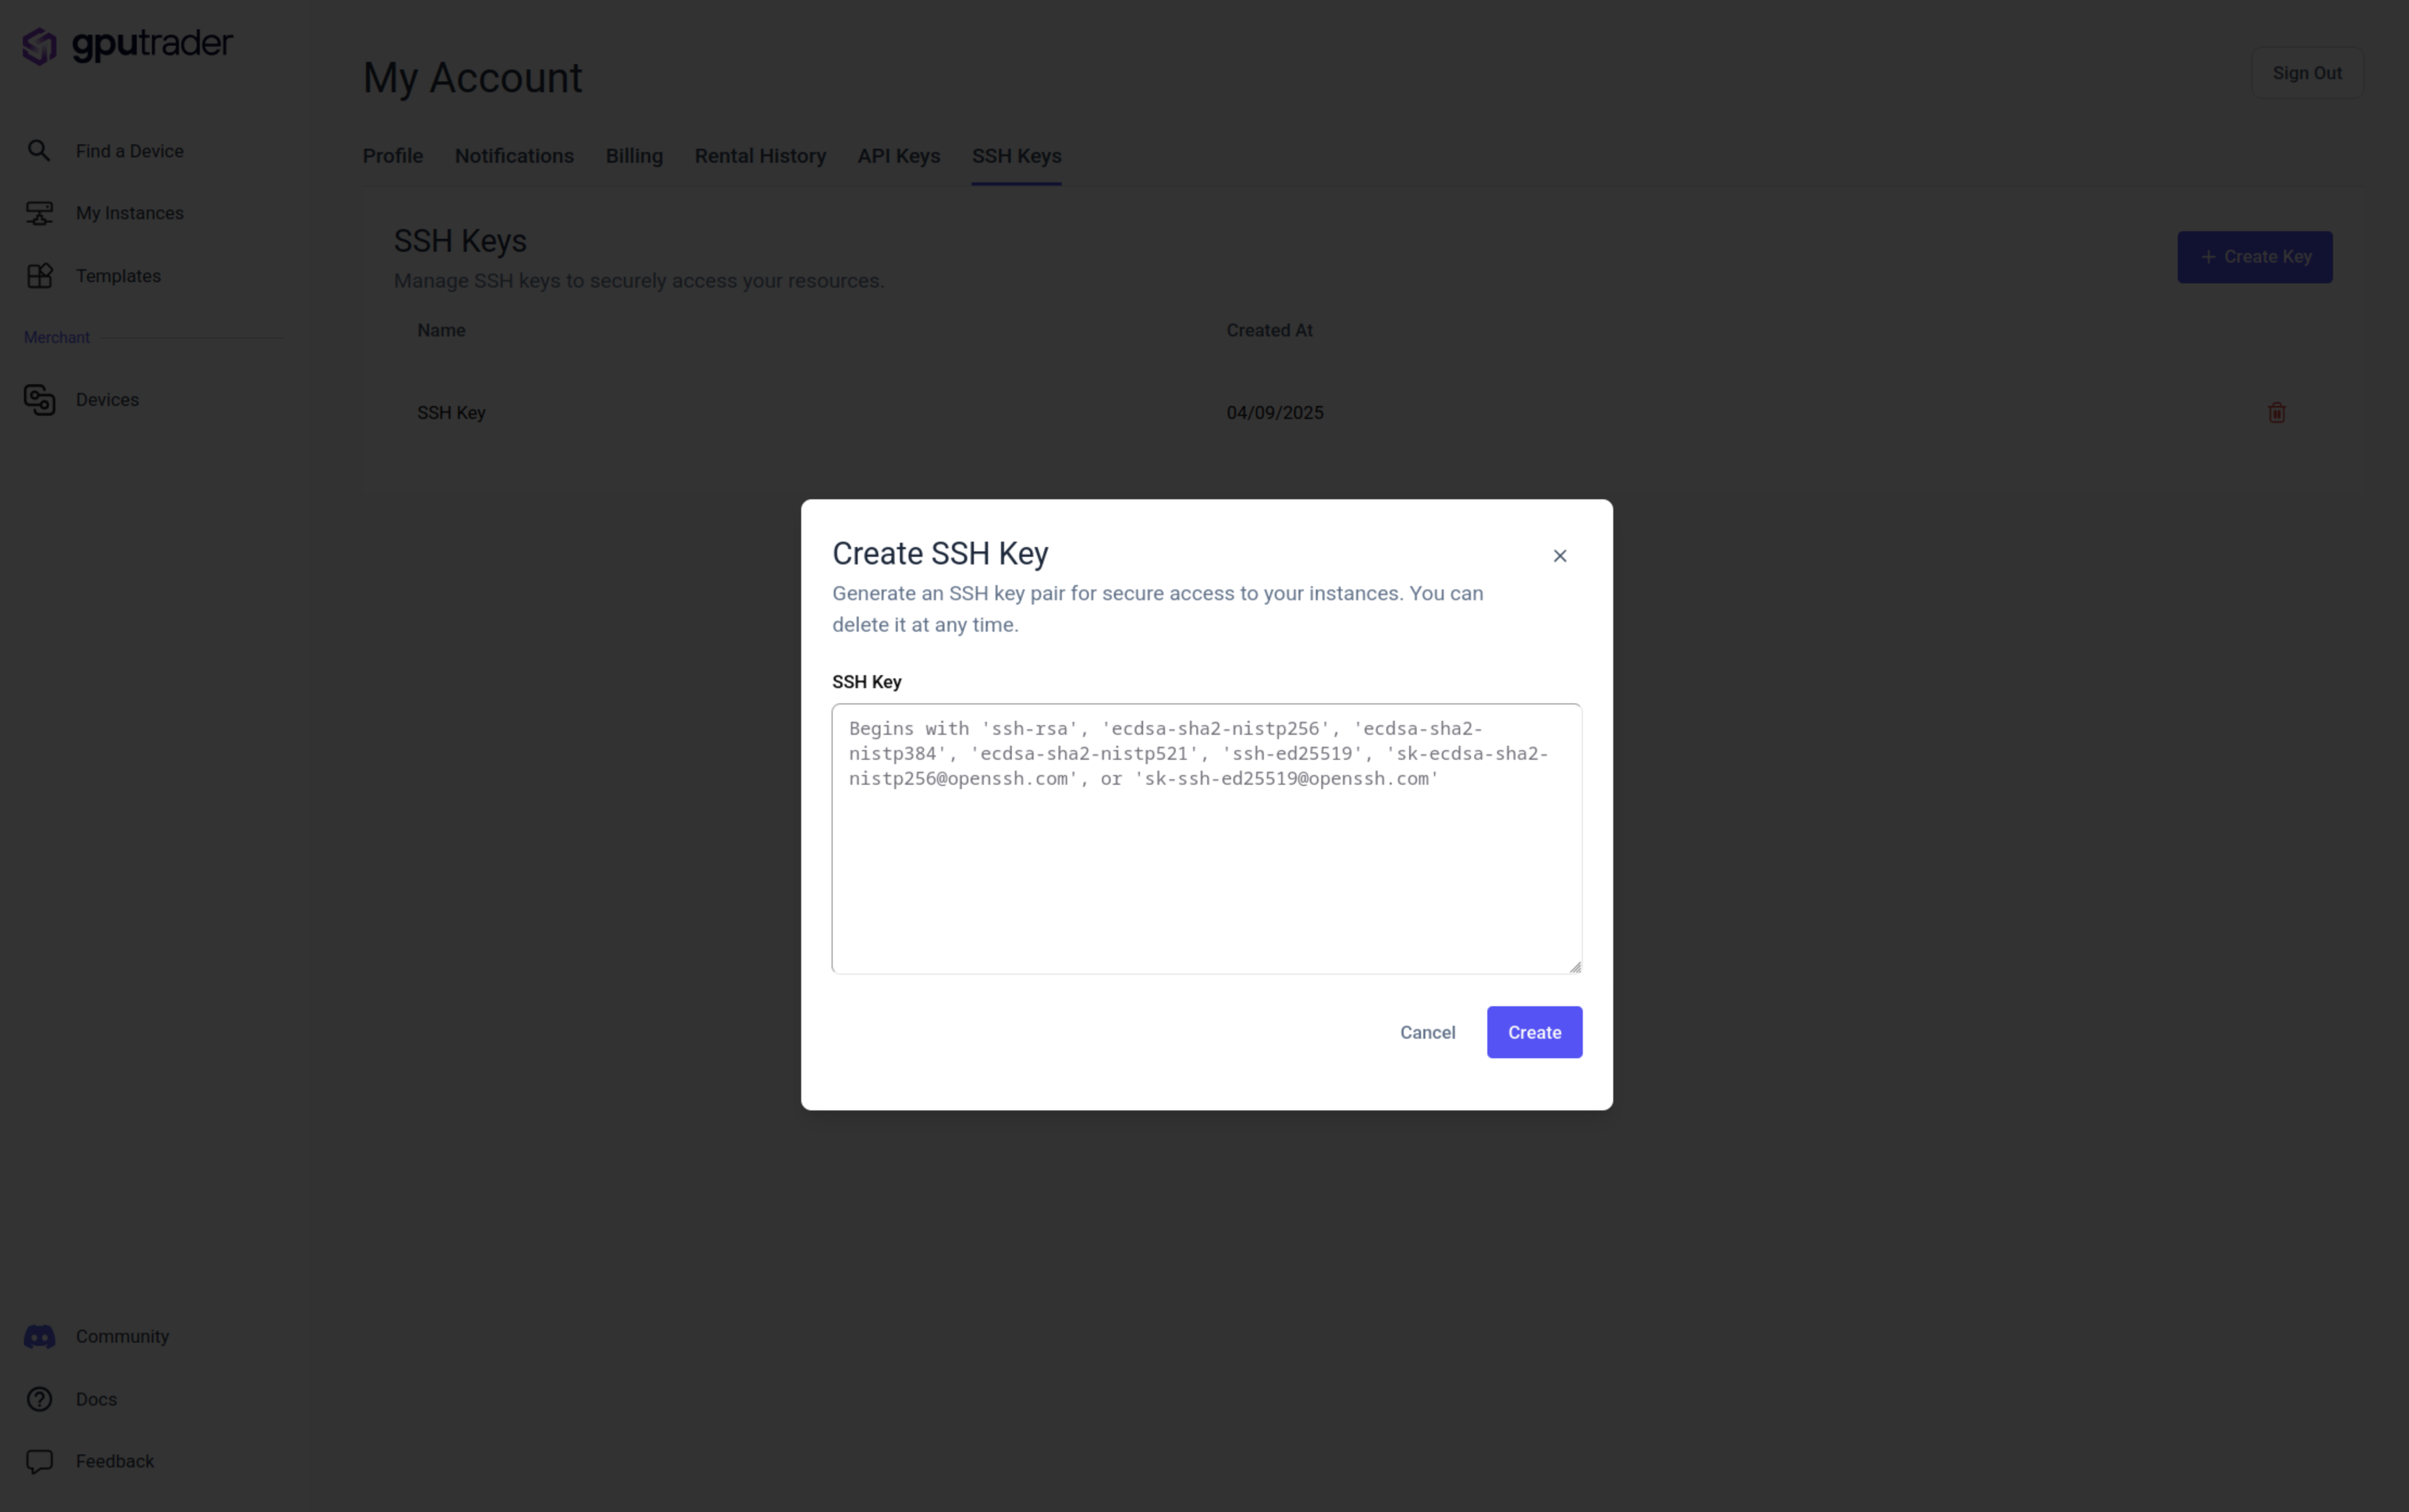This screenshot has height=1512, width=2409.
Task: Switch to the Profile tab
Action: 392,156
